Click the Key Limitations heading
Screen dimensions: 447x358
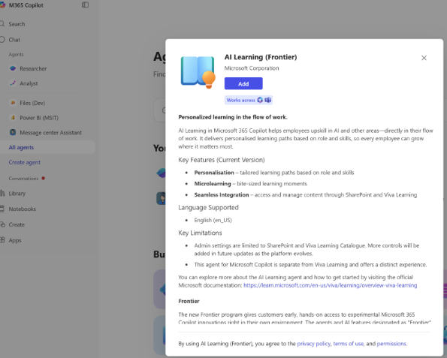click(200, 233)
